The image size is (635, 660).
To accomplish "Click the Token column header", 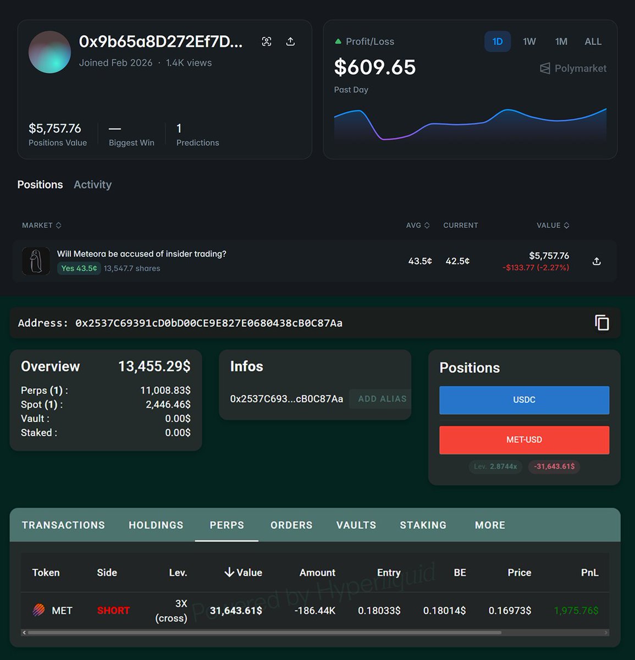I will point(46,573).
